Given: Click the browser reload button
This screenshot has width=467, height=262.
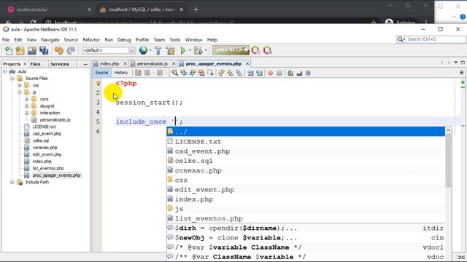Looking at the screenshot, I should point(34,23).
